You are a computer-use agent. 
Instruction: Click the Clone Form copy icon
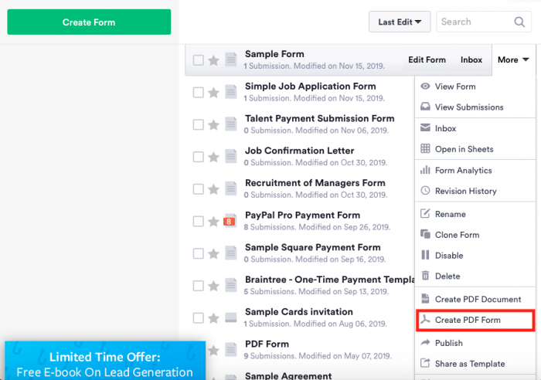tap(425, 235)
